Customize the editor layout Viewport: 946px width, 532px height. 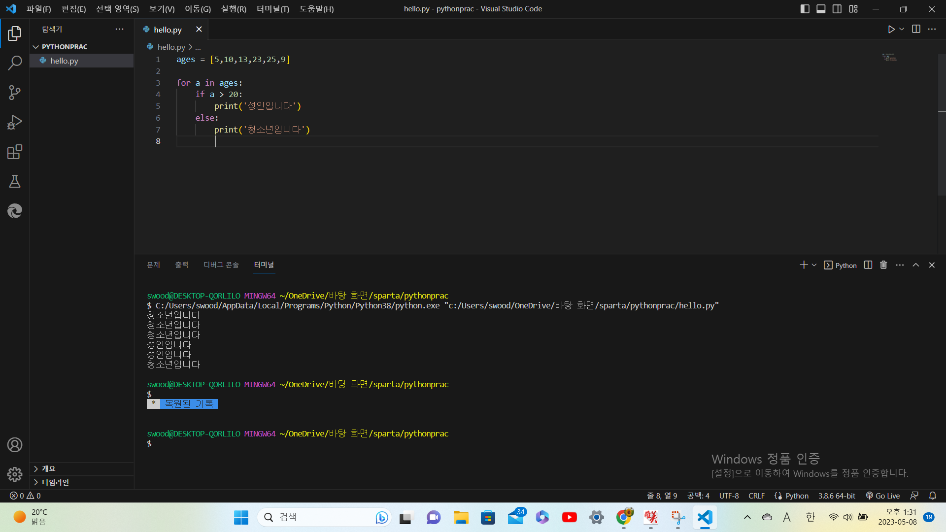tap(853, 9)
